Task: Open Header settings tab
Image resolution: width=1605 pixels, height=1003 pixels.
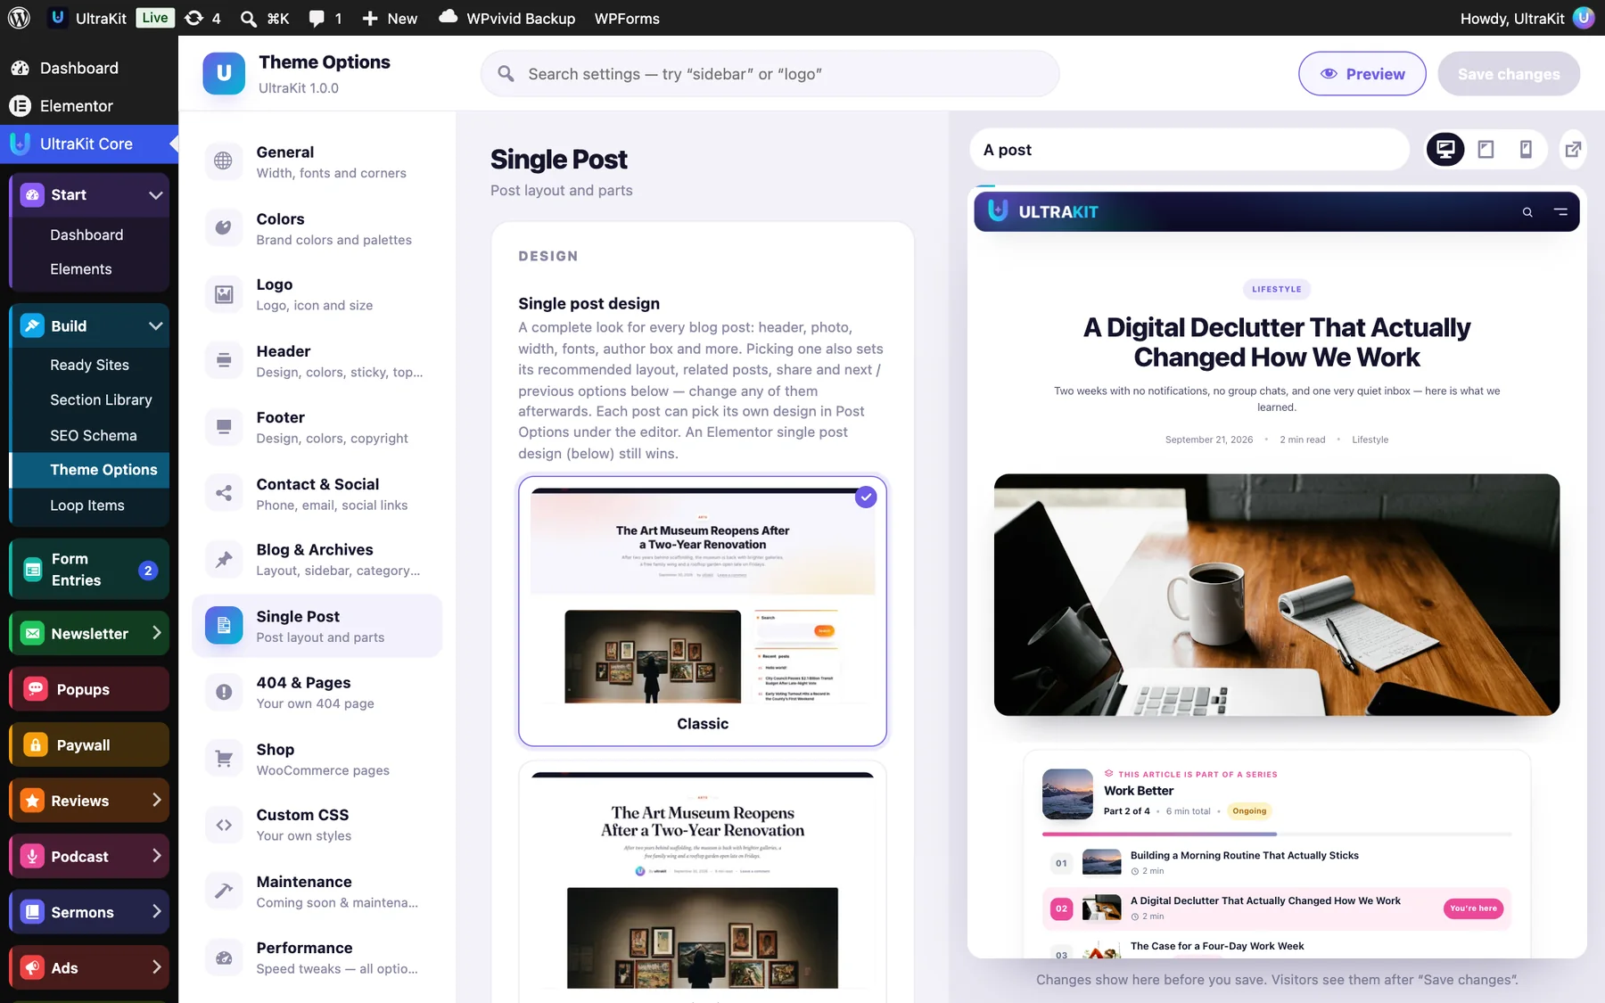Action: (x=317, y=361)
